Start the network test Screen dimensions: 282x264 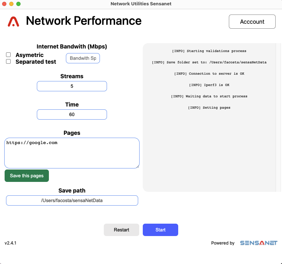tap(160, 230)
